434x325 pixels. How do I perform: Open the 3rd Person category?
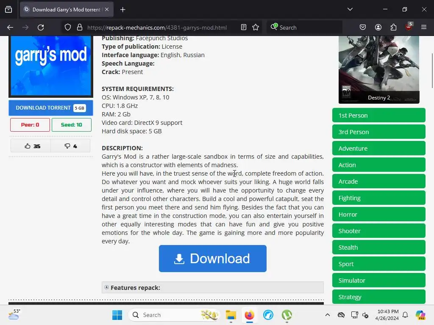378,132
